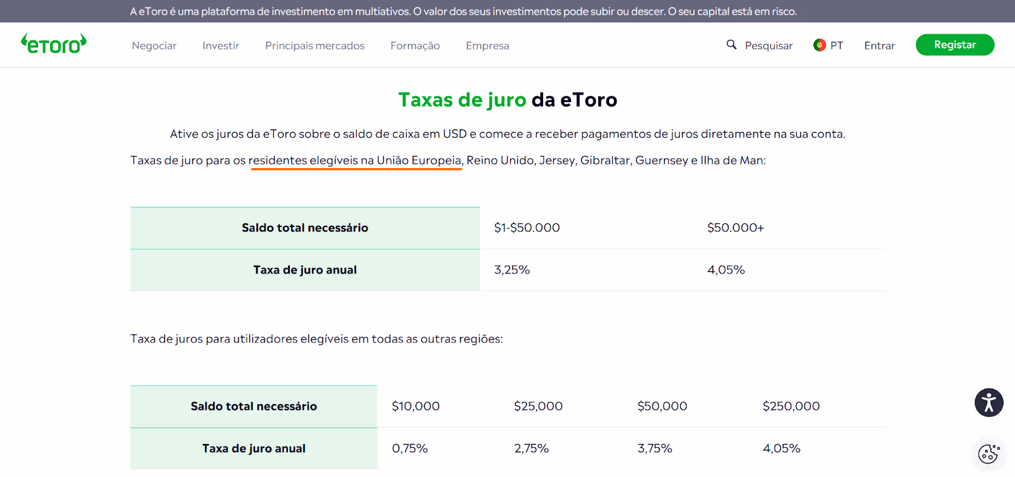Click Saldo total necessário header in second table
The image size is (1015, 477).
254,407
